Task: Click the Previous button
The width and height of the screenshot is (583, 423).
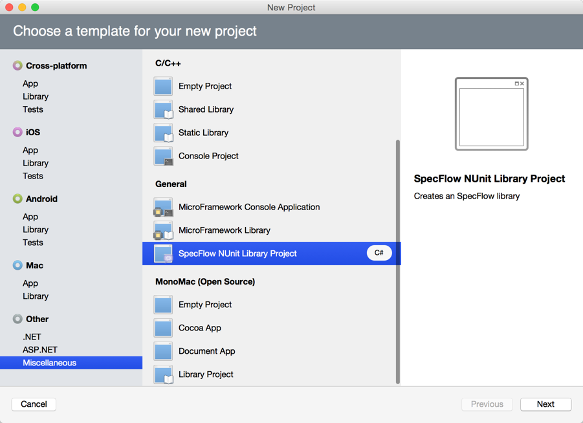Action: click(487, 404)
